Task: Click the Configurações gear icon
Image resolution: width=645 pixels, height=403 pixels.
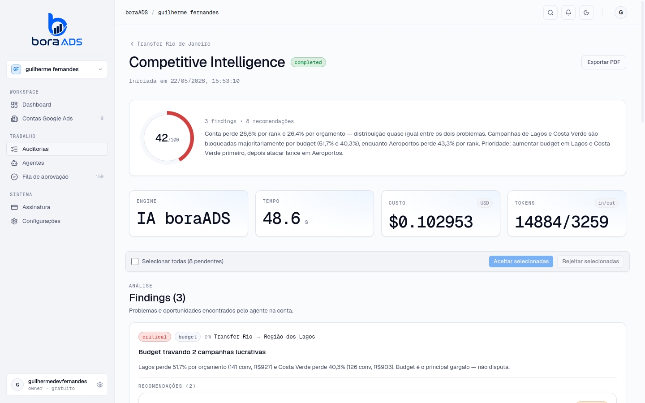Action: pyautogui.click(x=14, y=221)
